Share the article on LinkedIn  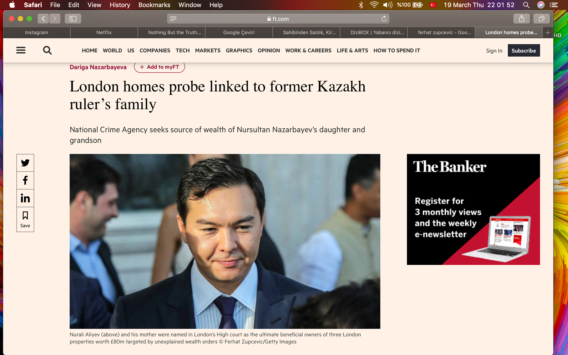coord(25,198)
